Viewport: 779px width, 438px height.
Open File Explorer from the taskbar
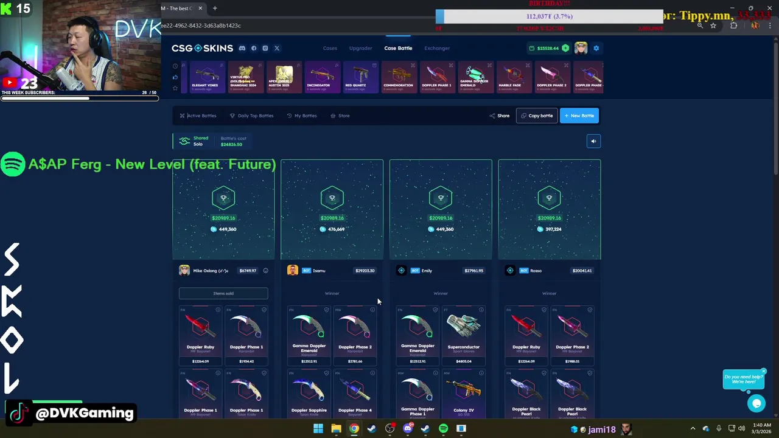(336, 429)
